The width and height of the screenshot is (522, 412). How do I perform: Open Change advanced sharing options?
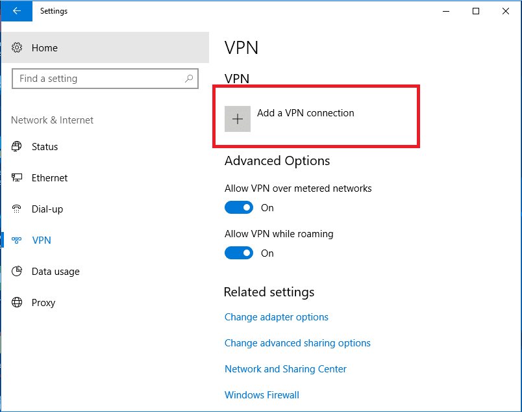click(x=297, y=343)
